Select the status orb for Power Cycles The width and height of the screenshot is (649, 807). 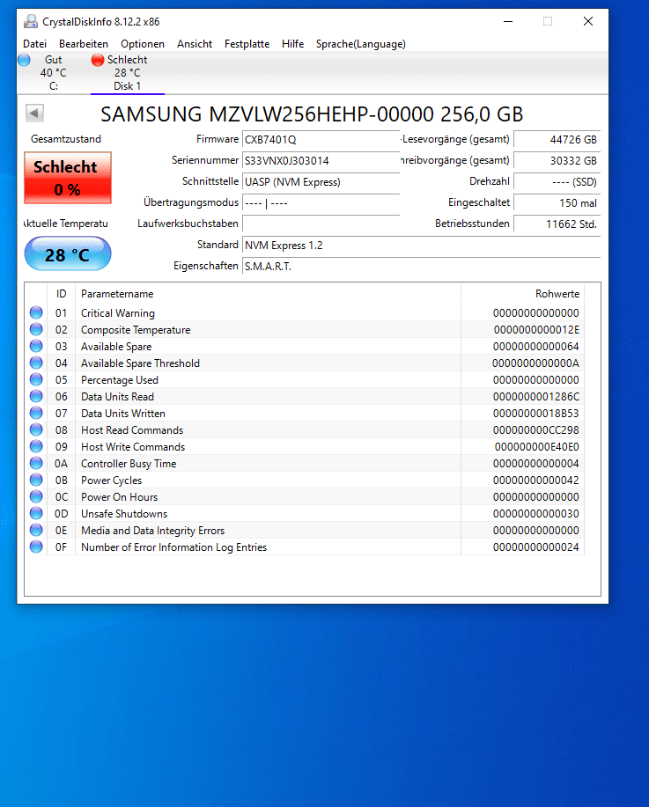(36, 480)
